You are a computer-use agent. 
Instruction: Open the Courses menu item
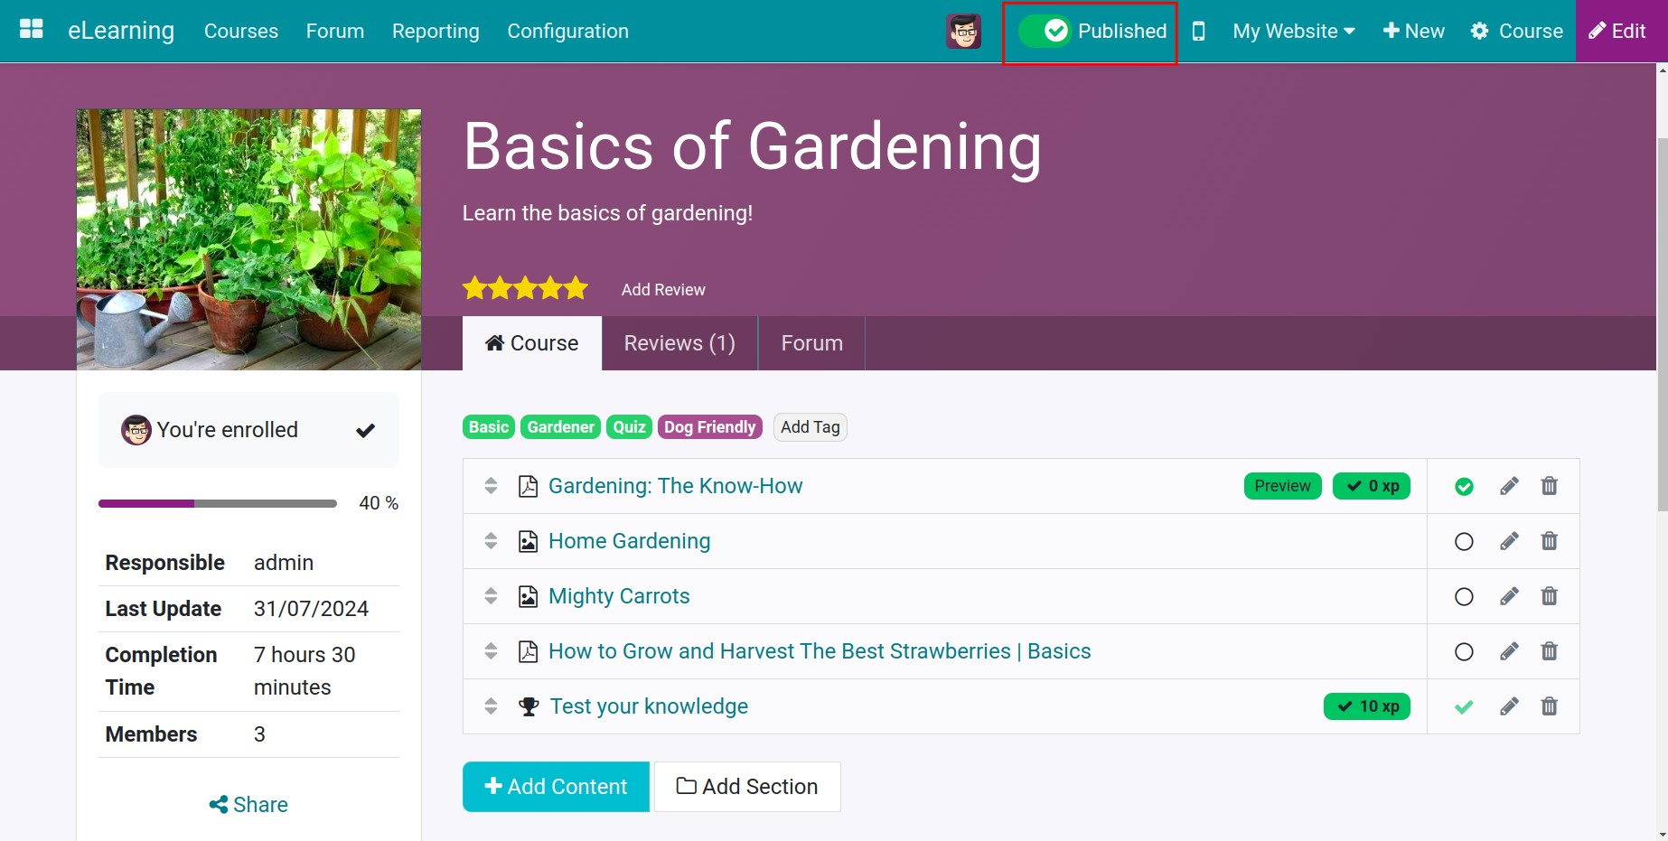[x=241, y=31]
